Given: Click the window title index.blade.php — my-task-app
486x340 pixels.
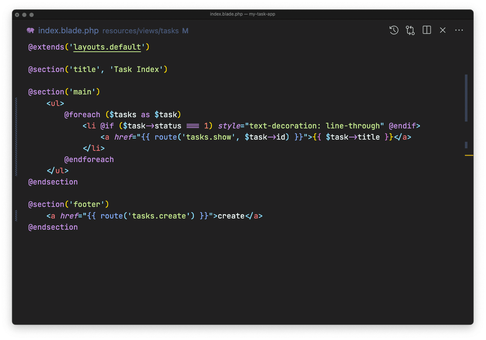Looking at the screenshot, I should pyautogui.click(x=243, y=14).
